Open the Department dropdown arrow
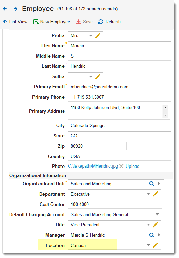179x258 pixels. (148, 194)
